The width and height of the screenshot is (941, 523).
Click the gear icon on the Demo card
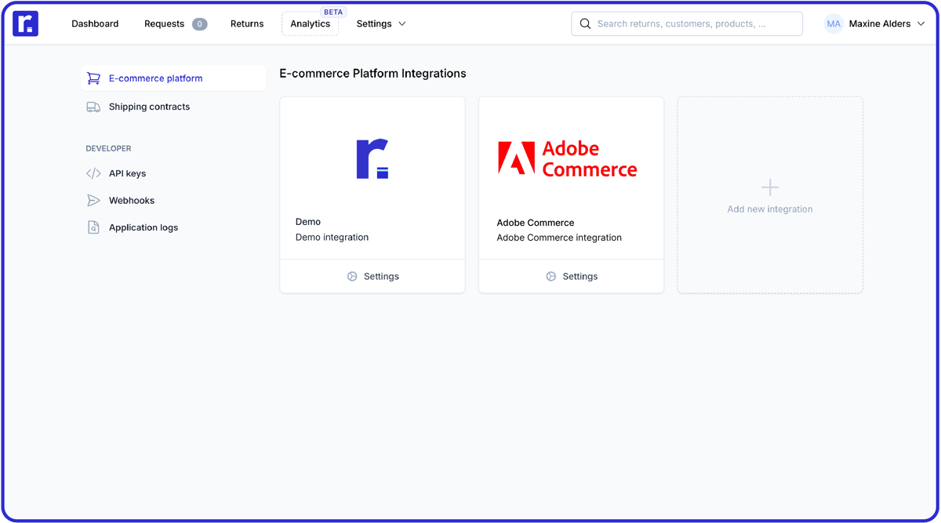coord(352,276)
